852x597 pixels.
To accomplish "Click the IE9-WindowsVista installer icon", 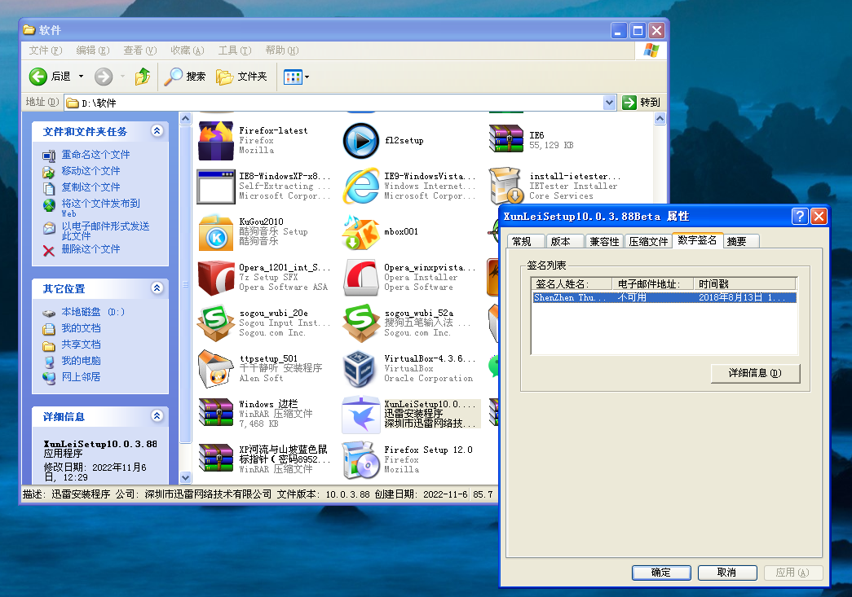I will pos(360,187).
